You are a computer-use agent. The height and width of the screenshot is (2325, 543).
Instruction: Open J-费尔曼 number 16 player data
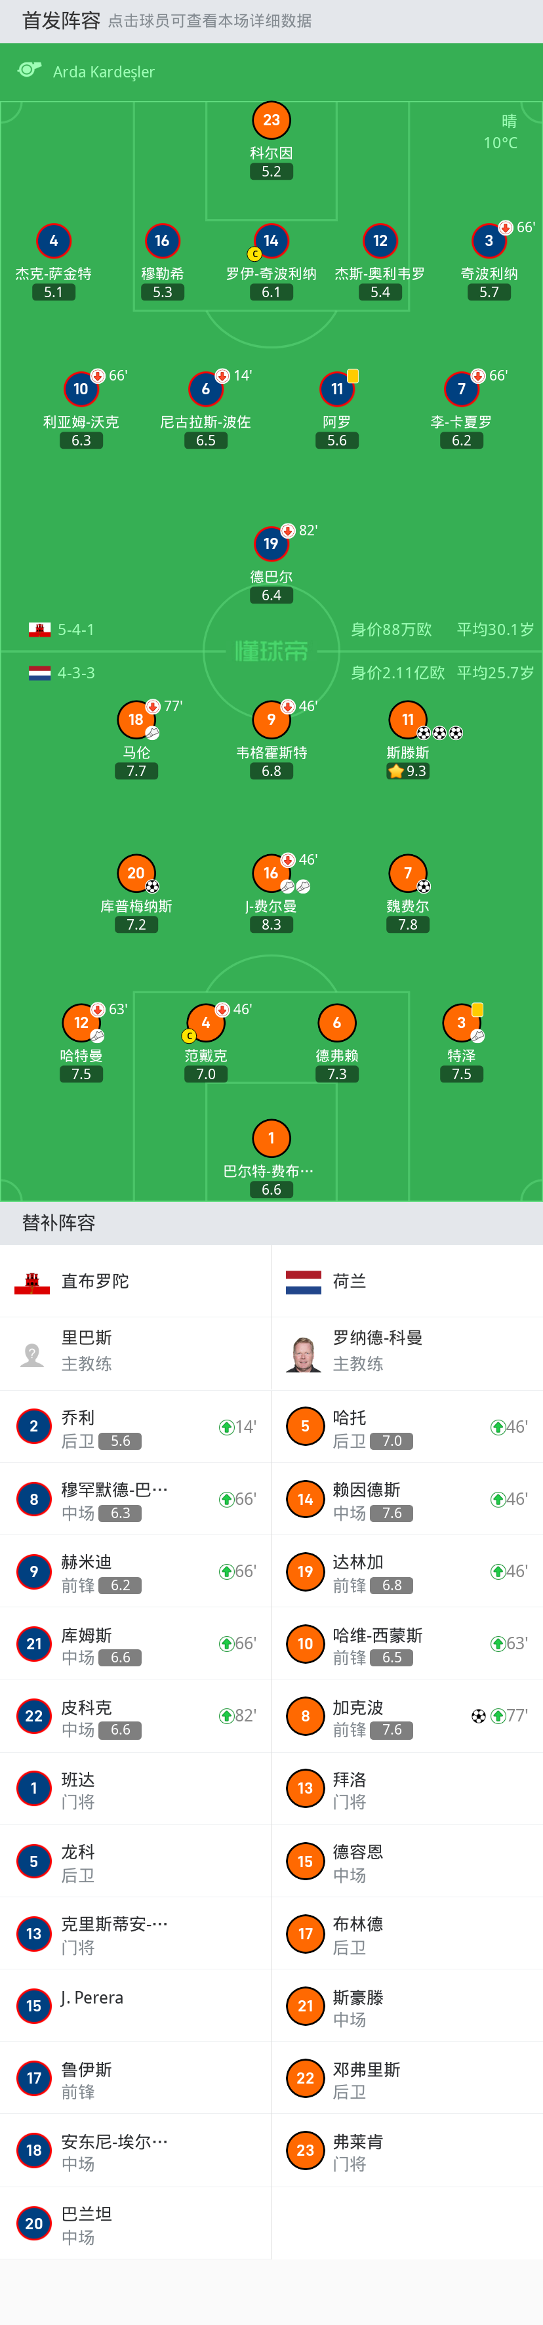click(x=271, y=873)
